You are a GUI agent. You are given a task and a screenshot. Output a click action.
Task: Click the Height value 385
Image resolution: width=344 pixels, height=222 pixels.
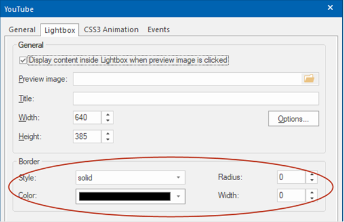[x=87, y=137]
